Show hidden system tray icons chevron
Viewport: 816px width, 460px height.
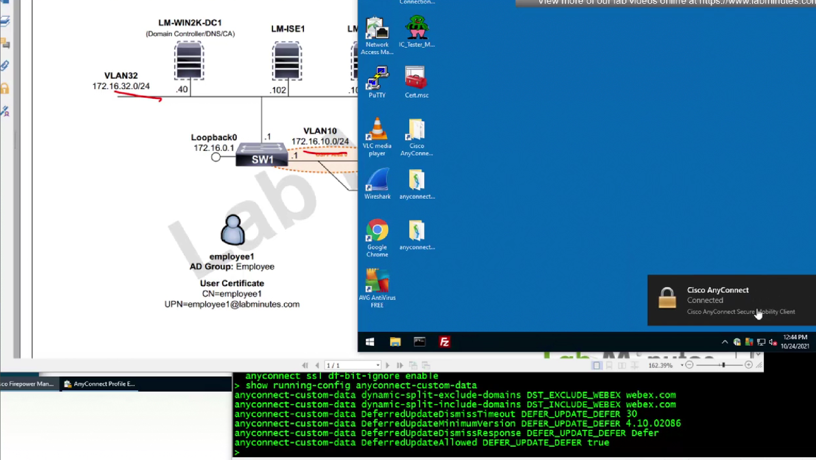pos(725,342)
